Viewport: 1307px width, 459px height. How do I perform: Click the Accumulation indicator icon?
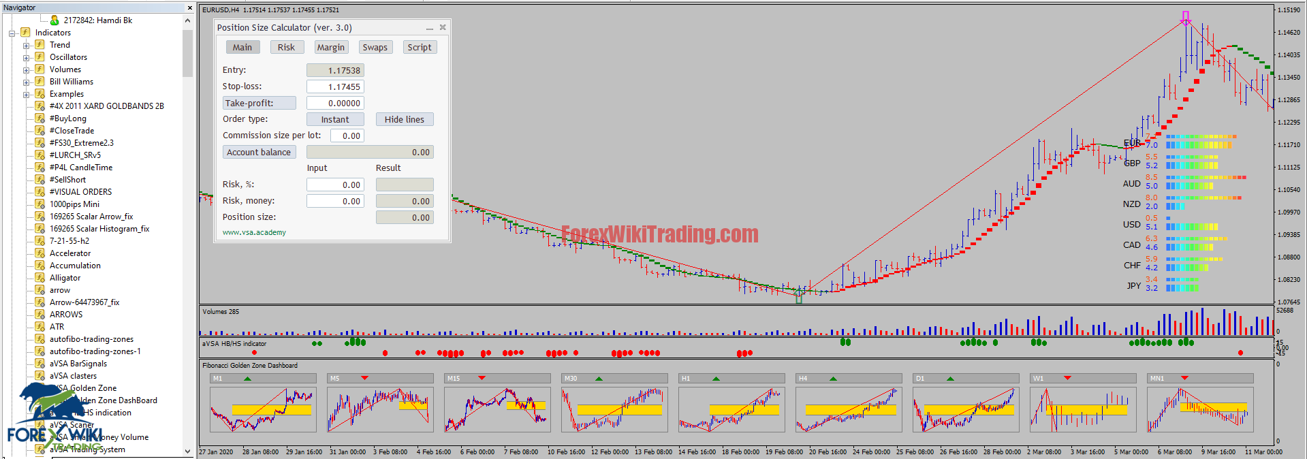pyautogui.click(x=40, y=266)
